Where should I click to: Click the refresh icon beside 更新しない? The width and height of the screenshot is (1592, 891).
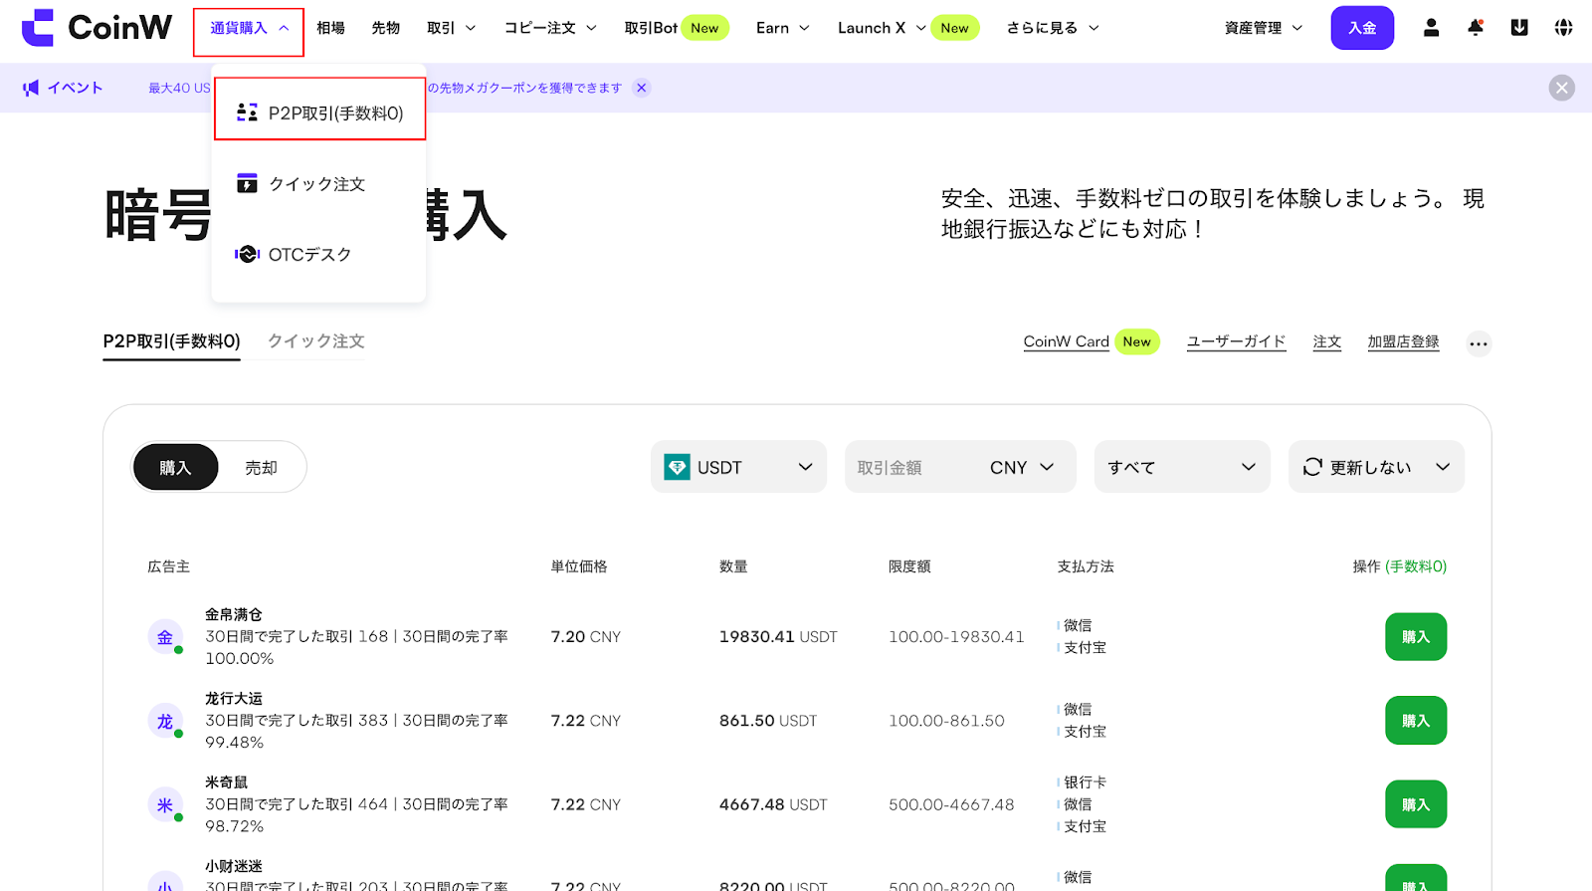(x=1312, y=467)
